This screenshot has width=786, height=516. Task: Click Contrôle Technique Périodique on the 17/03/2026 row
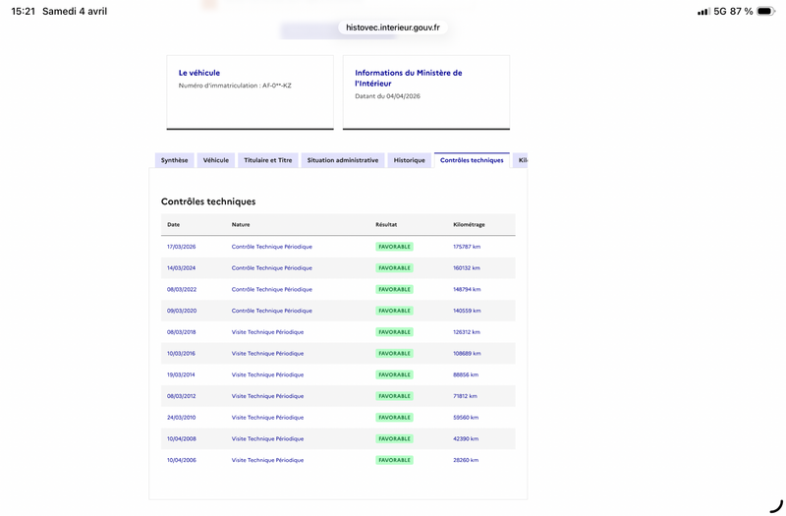click(x=272, y=247)
